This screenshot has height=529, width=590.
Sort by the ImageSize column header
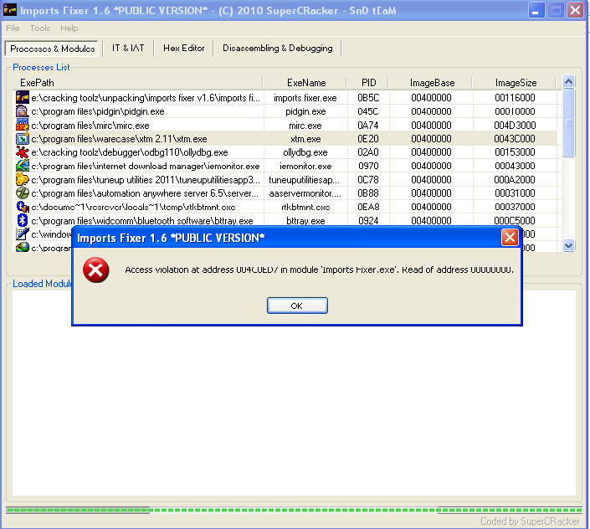click(x=515, y=83)
